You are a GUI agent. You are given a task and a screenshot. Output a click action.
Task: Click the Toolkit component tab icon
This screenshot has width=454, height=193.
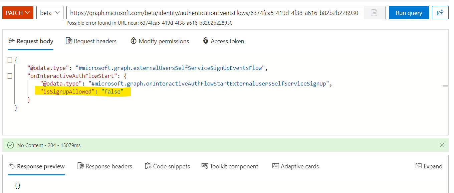click(204, 166)
